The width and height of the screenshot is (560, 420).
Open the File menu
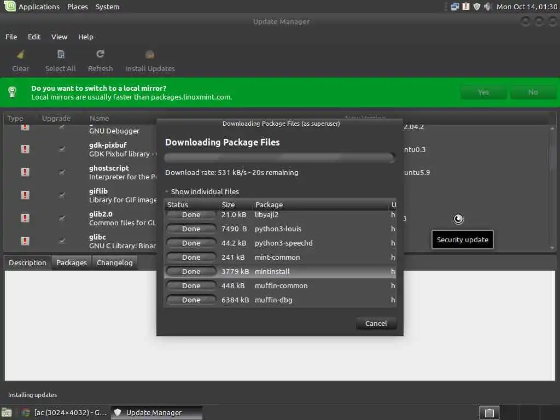pyautogui.click(x=11, y=37)
